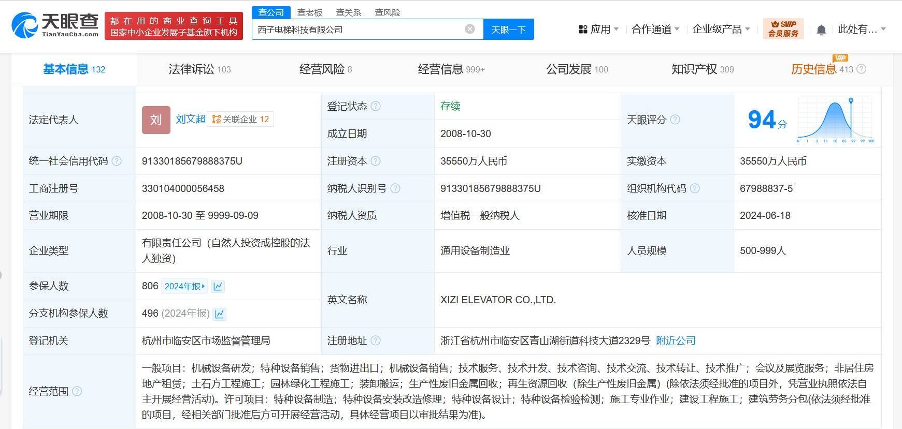Show help for 注册资本
The width and height of the screenshot is (902, 429).
coord(376,161)
